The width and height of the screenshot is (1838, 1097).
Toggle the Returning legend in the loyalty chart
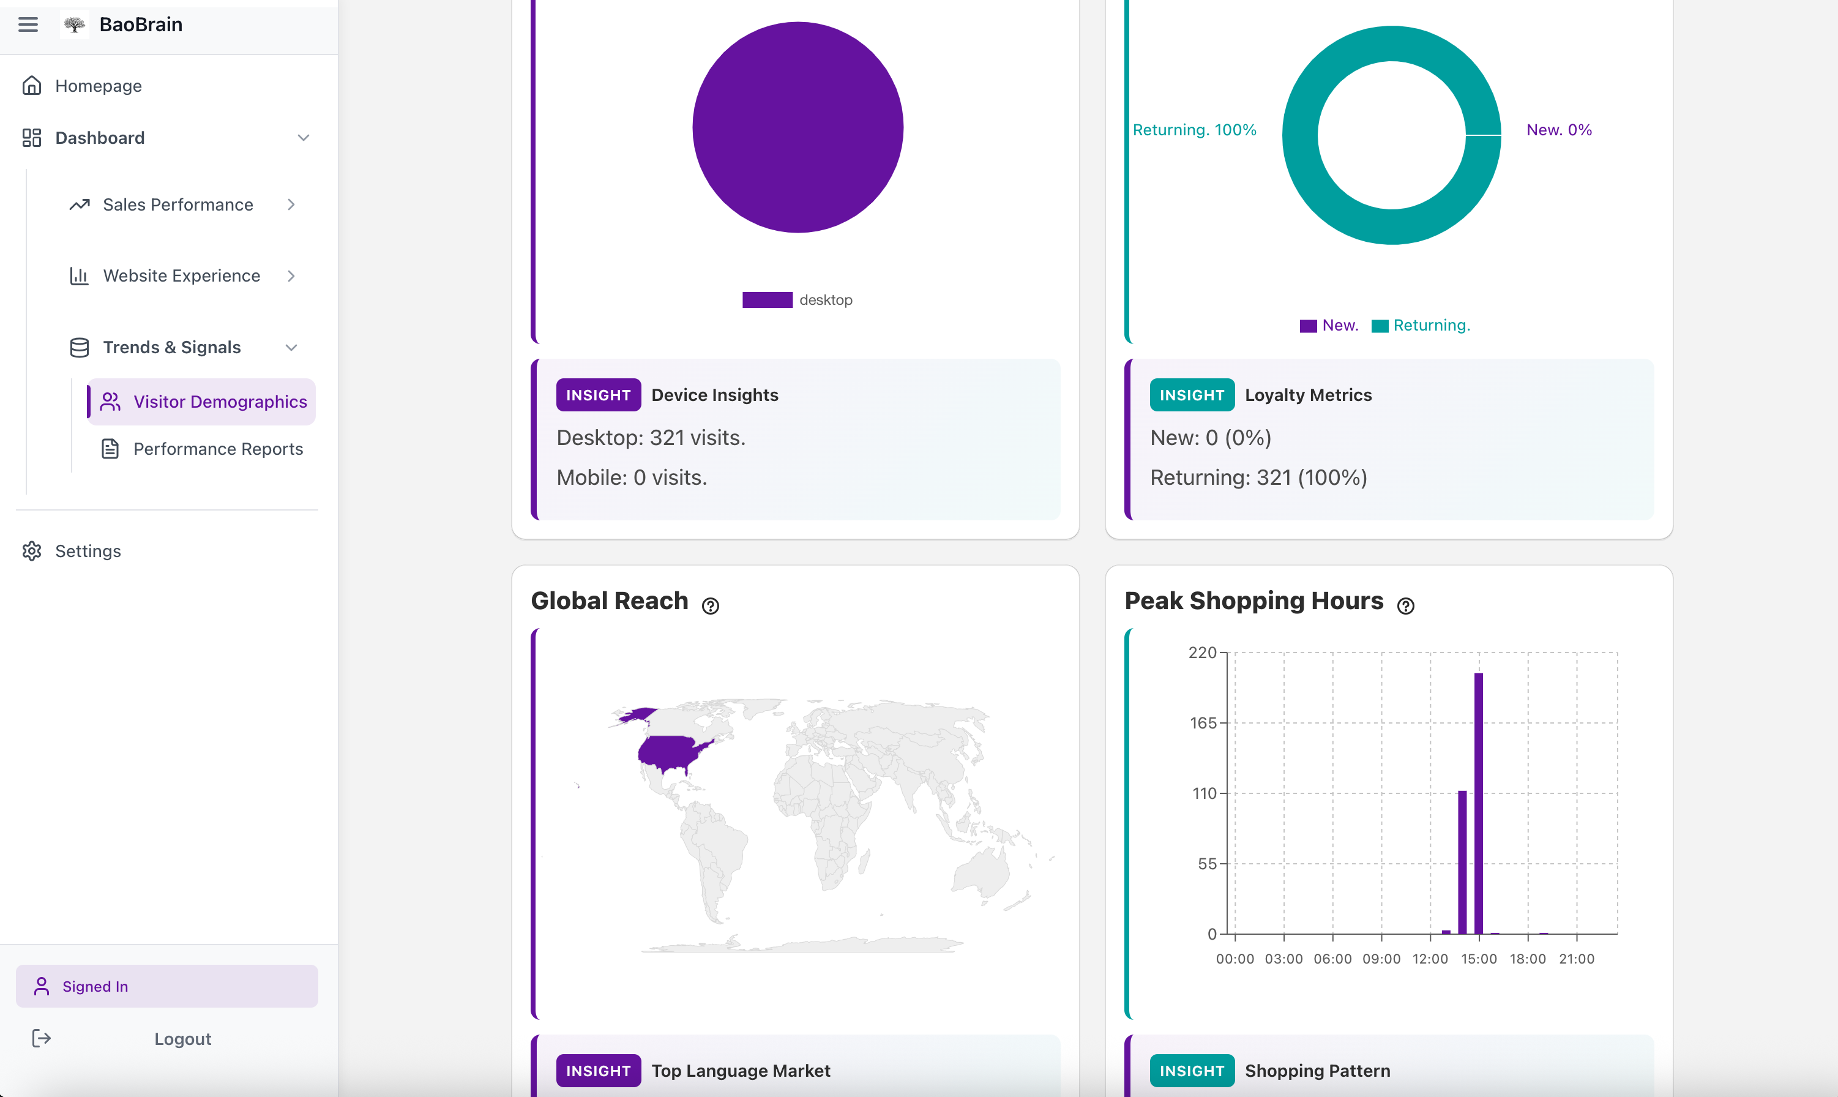(x=1420, y=326)
